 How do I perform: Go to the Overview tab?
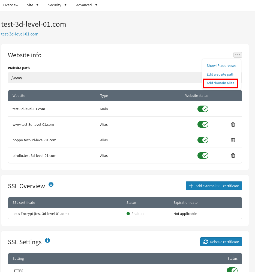tap(11, 5)
